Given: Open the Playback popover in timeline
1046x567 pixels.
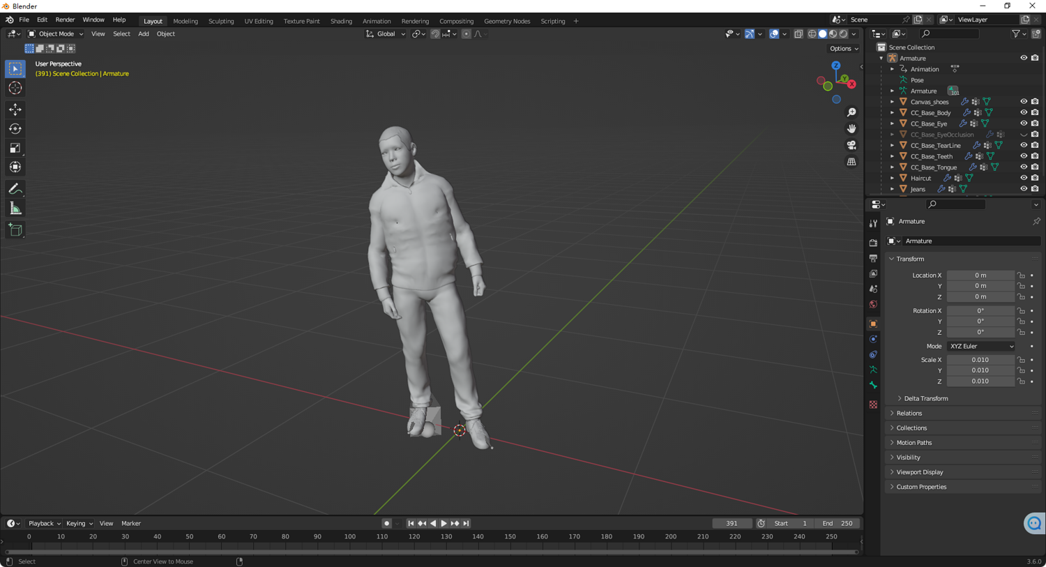Looking at the screenshot, I should pyautogui.click(x=44, y=523).
